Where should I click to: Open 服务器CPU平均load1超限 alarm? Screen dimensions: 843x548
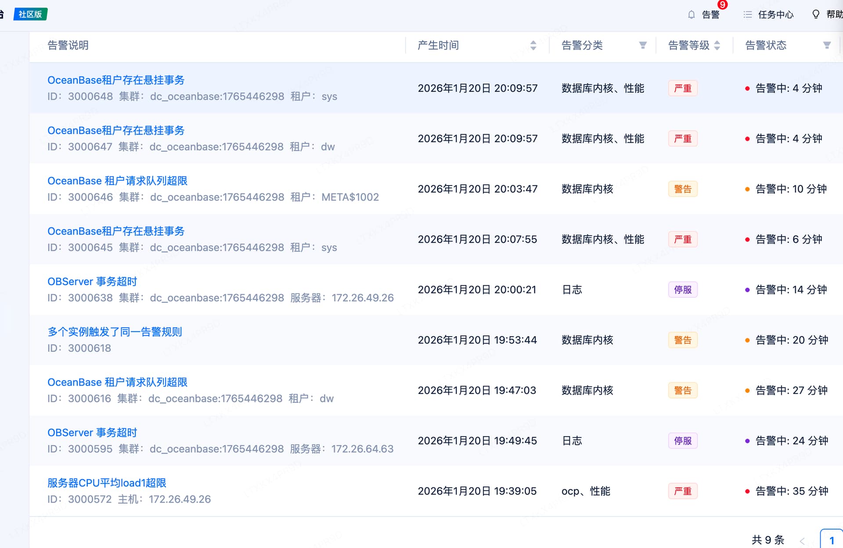point(107,483)
